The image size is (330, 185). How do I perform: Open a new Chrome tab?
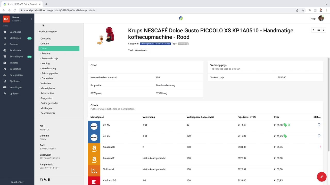pyautogui.click(x=46, y=4)
